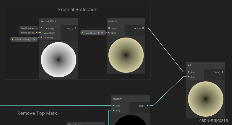Click the Fresnel Effect Power(1) input port
This screenshot has width=232, height=125.
tap(42, 37)
